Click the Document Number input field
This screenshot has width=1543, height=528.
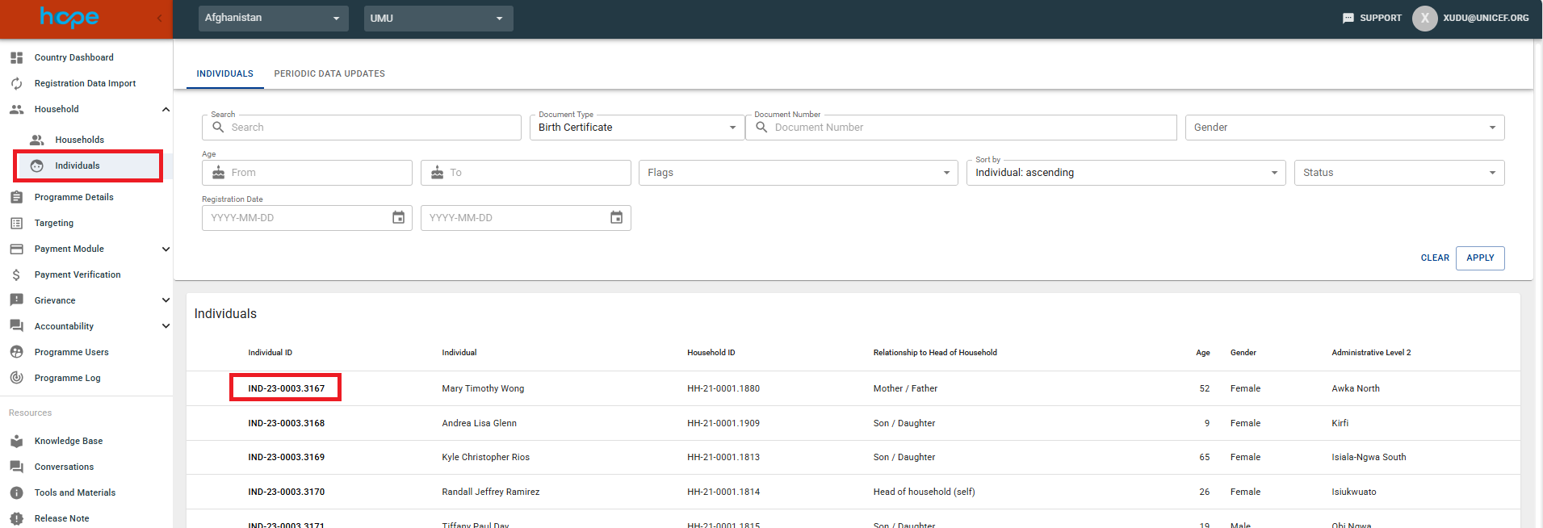969,128
